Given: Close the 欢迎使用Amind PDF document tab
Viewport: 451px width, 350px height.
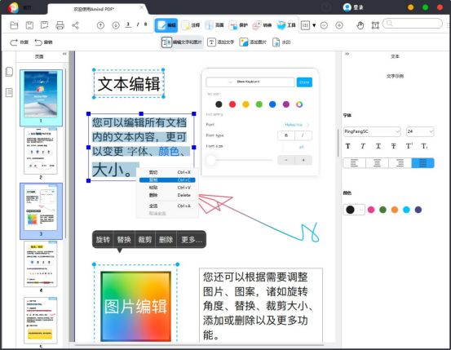Looking at the screenshot, I should click(x=142, y=8).
